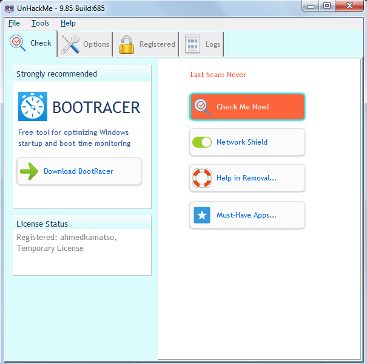Open the File menu
This screenshot has width=367, height=364.
click(x=14, y=23)
